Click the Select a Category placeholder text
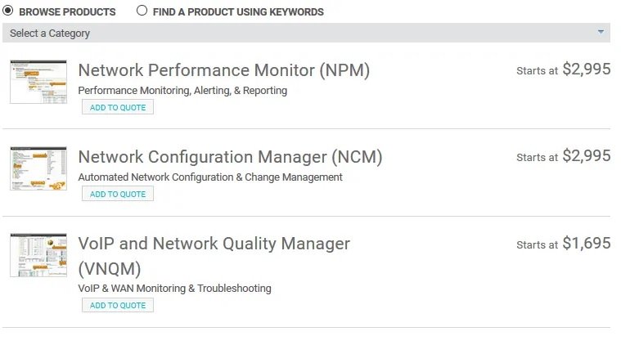Image resolution: width=621 pixels, height=363 pixels. pos(50,34)
